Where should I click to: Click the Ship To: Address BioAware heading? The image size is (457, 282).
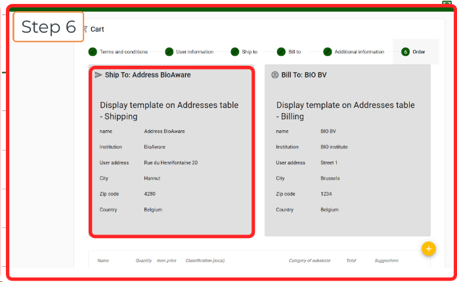click(148, 75)
